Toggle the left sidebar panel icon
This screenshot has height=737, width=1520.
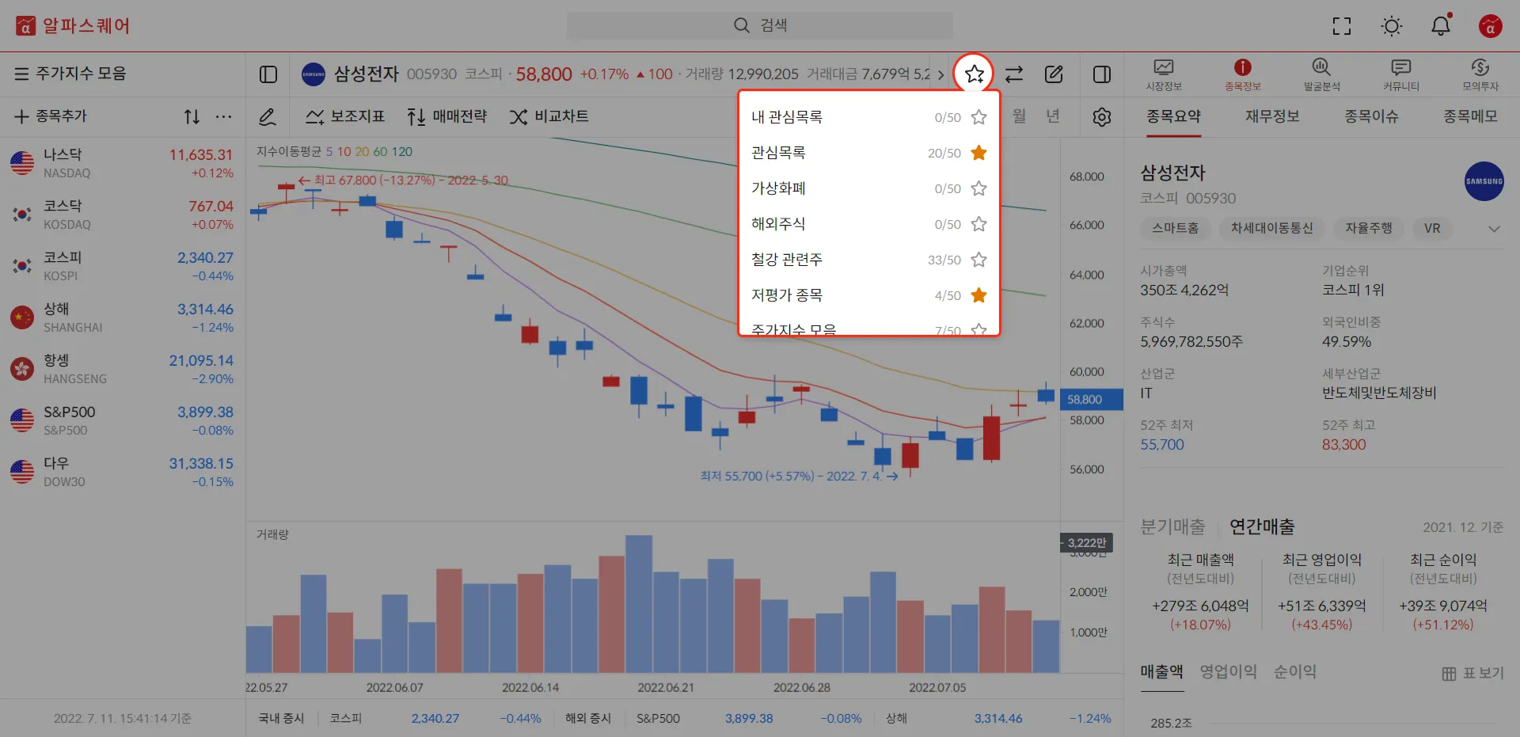[x=268, y=74]
